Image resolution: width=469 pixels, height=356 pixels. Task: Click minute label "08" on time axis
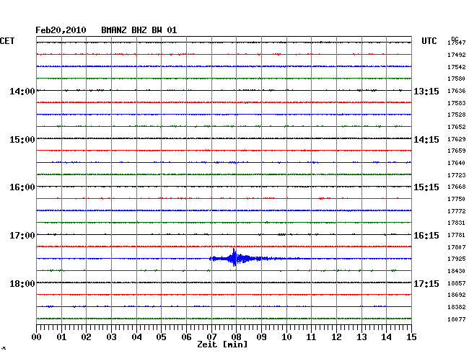coord(236,337)
